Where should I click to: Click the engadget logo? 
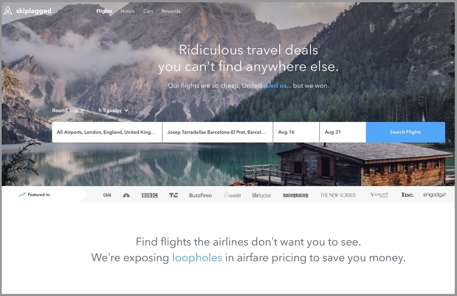[x=435, y=195]
